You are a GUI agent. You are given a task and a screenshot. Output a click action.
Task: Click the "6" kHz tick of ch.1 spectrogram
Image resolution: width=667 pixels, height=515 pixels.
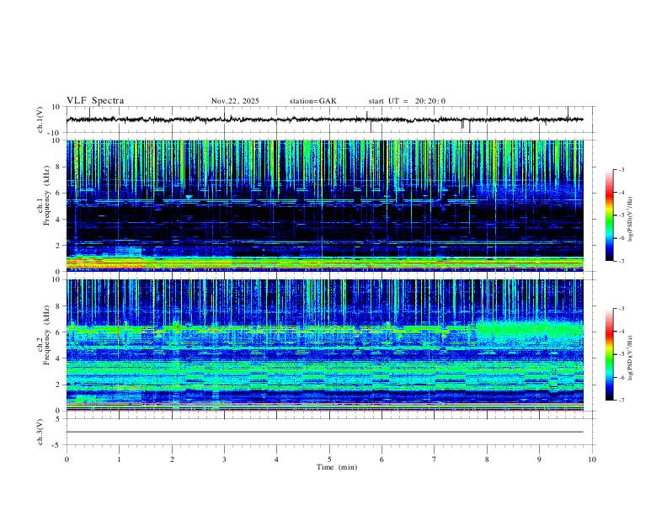tap(59, 193)
